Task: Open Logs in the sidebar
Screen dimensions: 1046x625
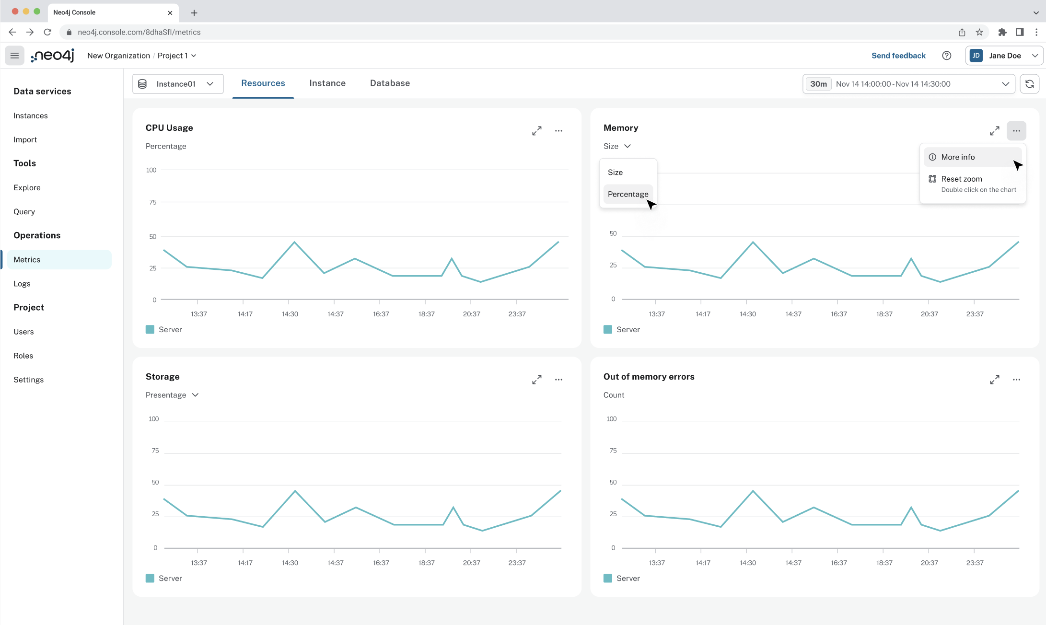Action: point(22,284)
